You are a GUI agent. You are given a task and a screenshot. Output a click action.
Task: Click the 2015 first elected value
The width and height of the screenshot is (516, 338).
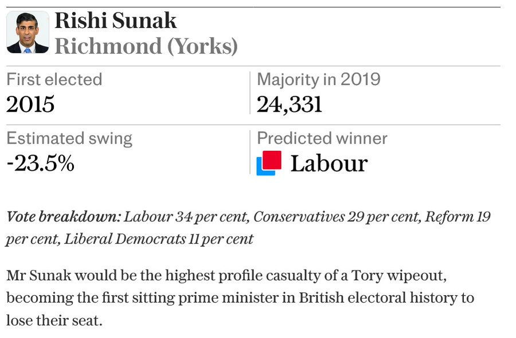pyautogui.click(x=30, y=104)
